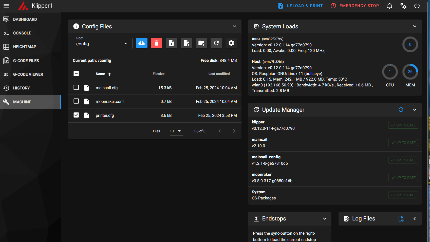Sort files by Name column header
Image resolution: width=430 pixels, height=242 pixels.
coord(100,74)
